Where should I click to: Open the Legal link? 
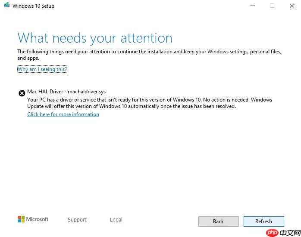(116, 219)
